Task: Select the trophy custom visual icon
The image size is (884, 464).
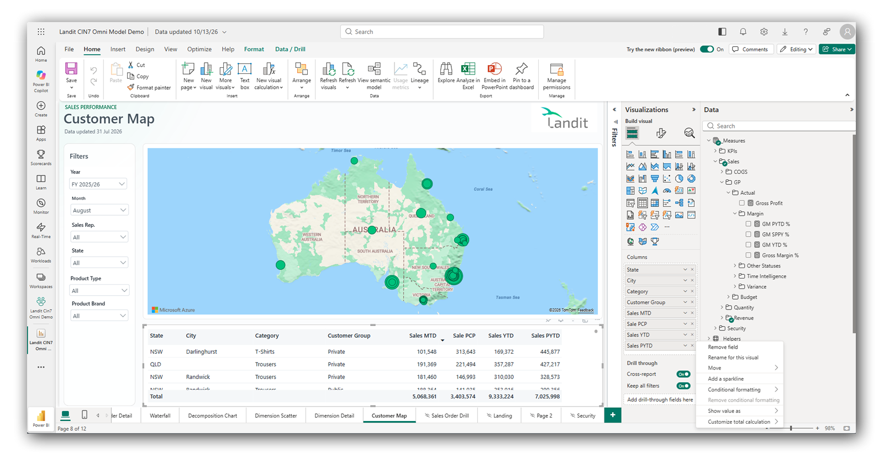Action: coord(655,241)
